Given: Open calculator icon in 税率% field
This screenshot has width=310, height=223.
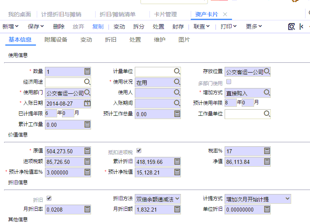Looking at the screenshot, I should click(267, 151).
